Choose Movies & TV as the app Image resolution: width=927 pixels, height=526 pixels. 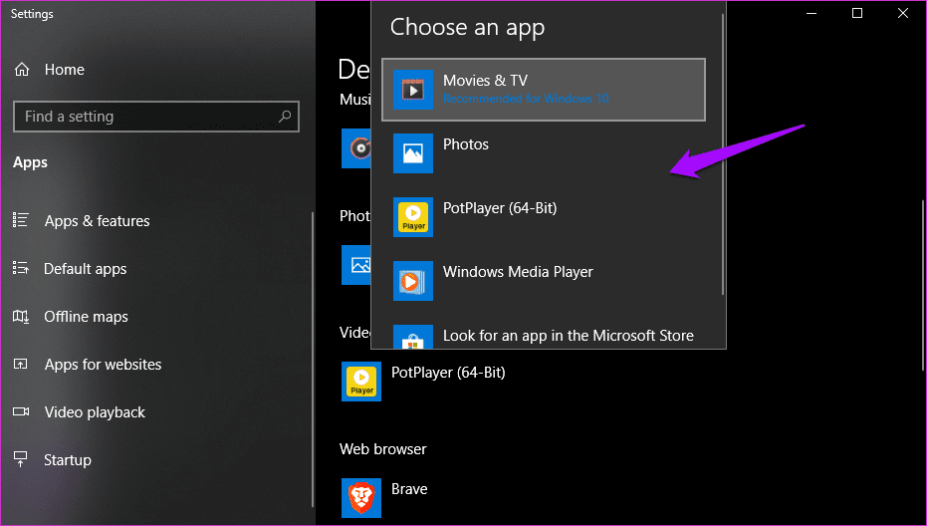click(x=544, y=90)
